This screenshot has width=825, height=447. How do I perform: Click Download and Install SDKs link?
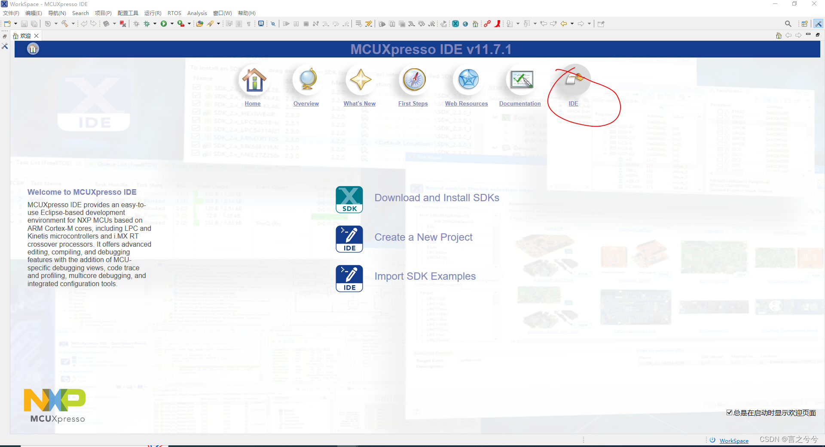(437, 198)
